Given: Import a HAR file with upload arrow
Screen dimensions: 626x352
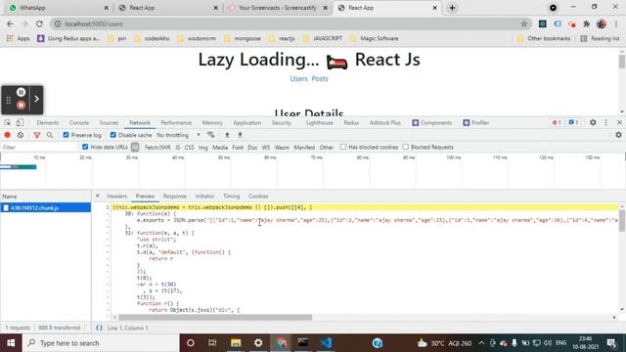Looking at the screenshot, I should tap(227, 135).
